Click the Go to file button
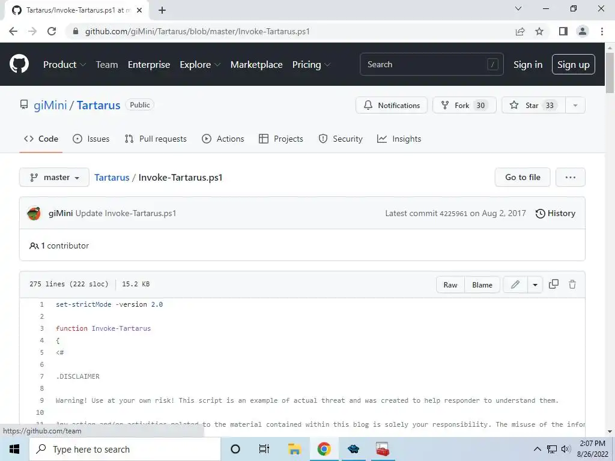 coord(523,177)
